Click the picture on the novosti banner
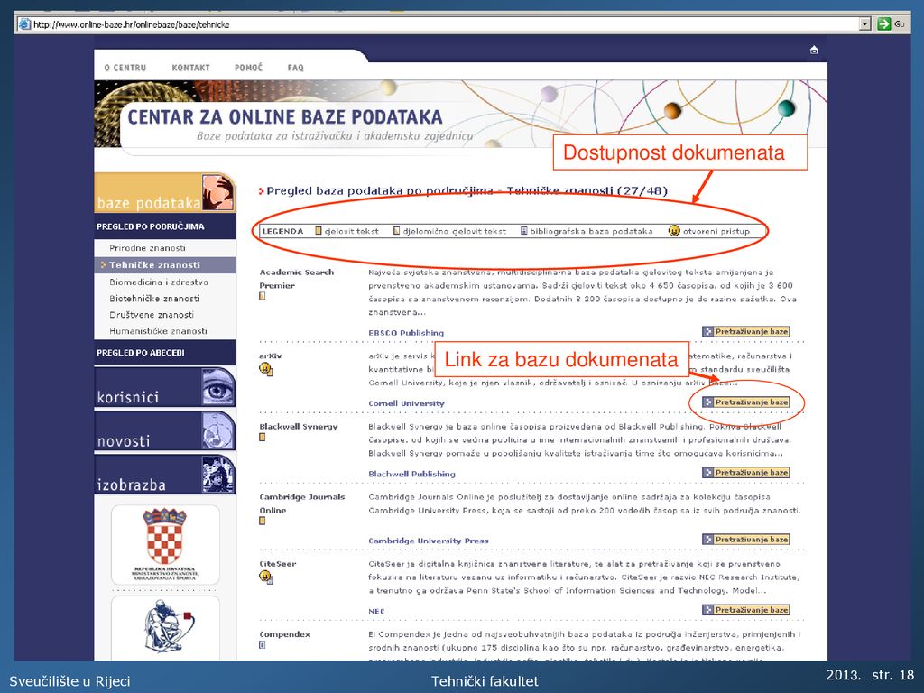 tap(218, 430)
